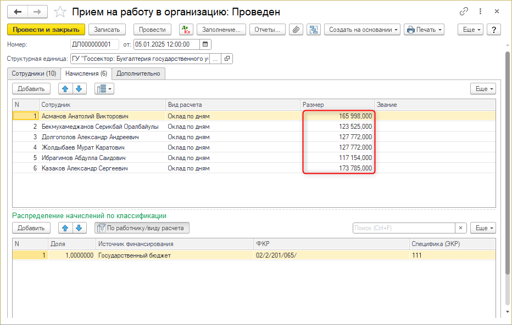Open attached files paperclip icon
Image resolution: width=512 pixels, height=325 pixels.
pos(296,30)
